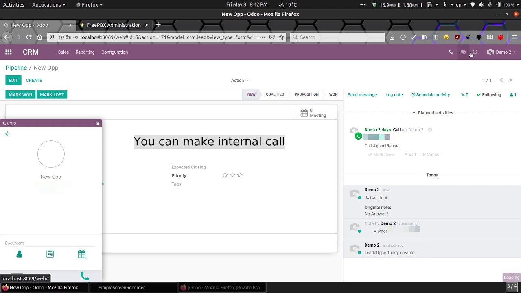Select the NEW pipeline stage
The image size is (521, 293).
click(x=251, y=94)
